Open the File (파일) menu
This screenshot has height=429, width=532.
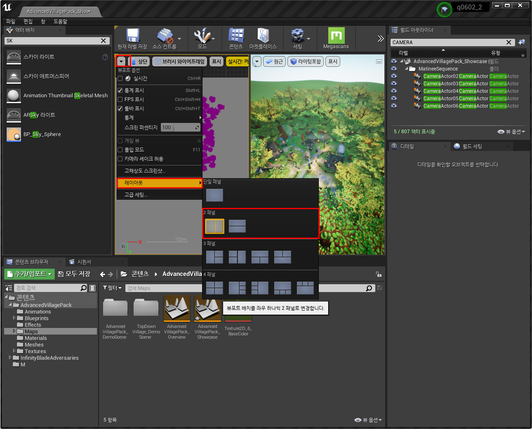(x=11, y=21)
